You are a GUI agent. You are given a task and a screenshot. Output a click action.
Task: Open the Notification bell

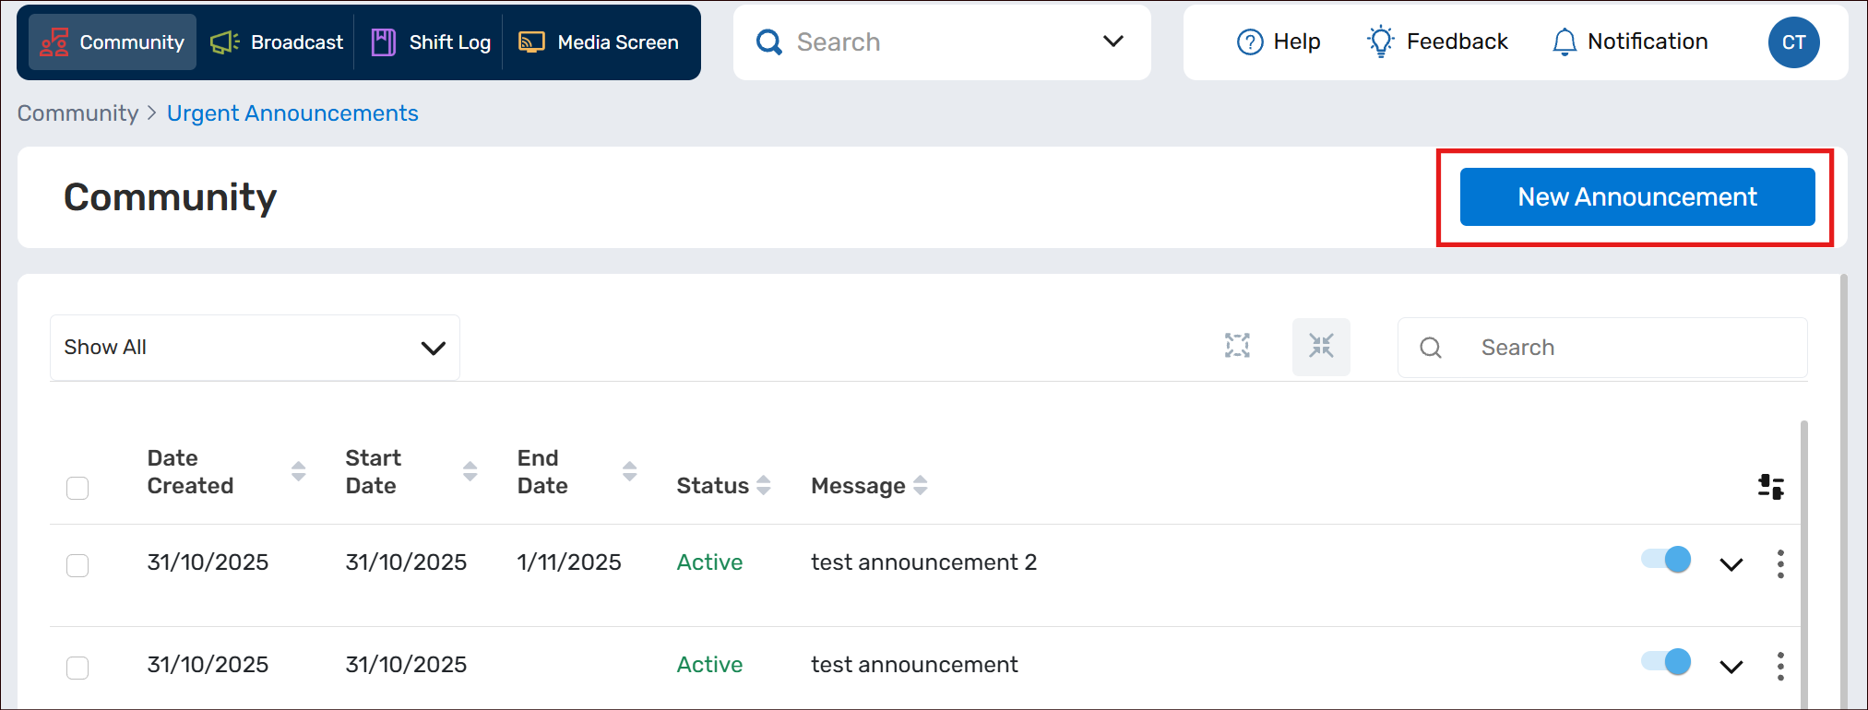point(1565,42)
